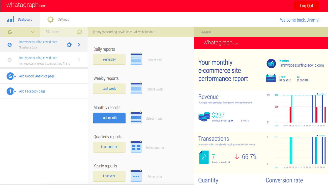Generate the Last quarter report
The image size is (328, 185).
pyautogui.click(x=109, y=147)
